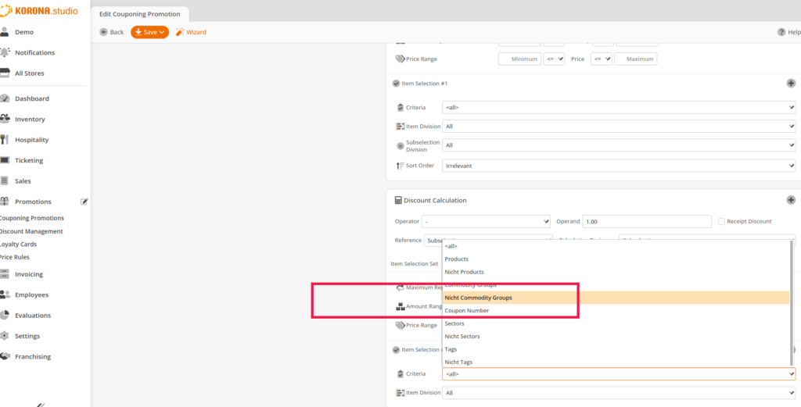Screen dimensions: 801x407
Task: Open the Ticketing icon
Action: (x=5, y=160)
